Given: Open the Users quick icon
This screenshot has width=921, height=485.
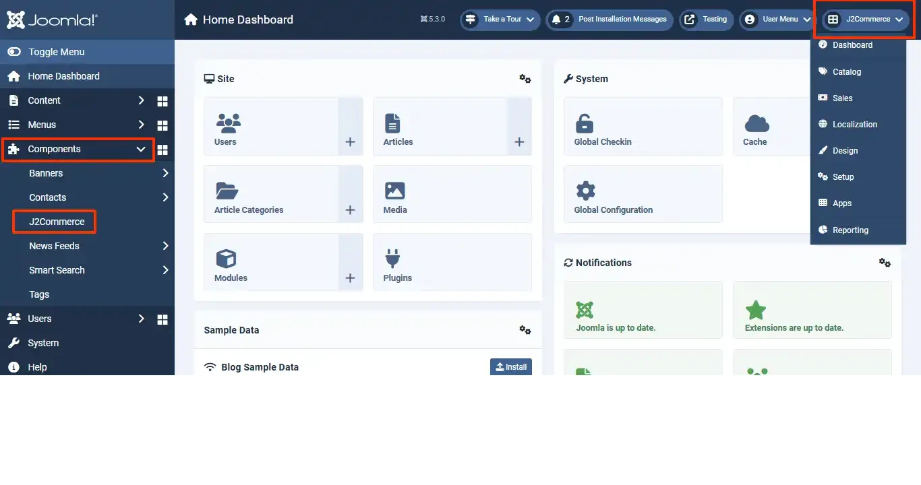Looking at the screenshot, I should point(271,126).
